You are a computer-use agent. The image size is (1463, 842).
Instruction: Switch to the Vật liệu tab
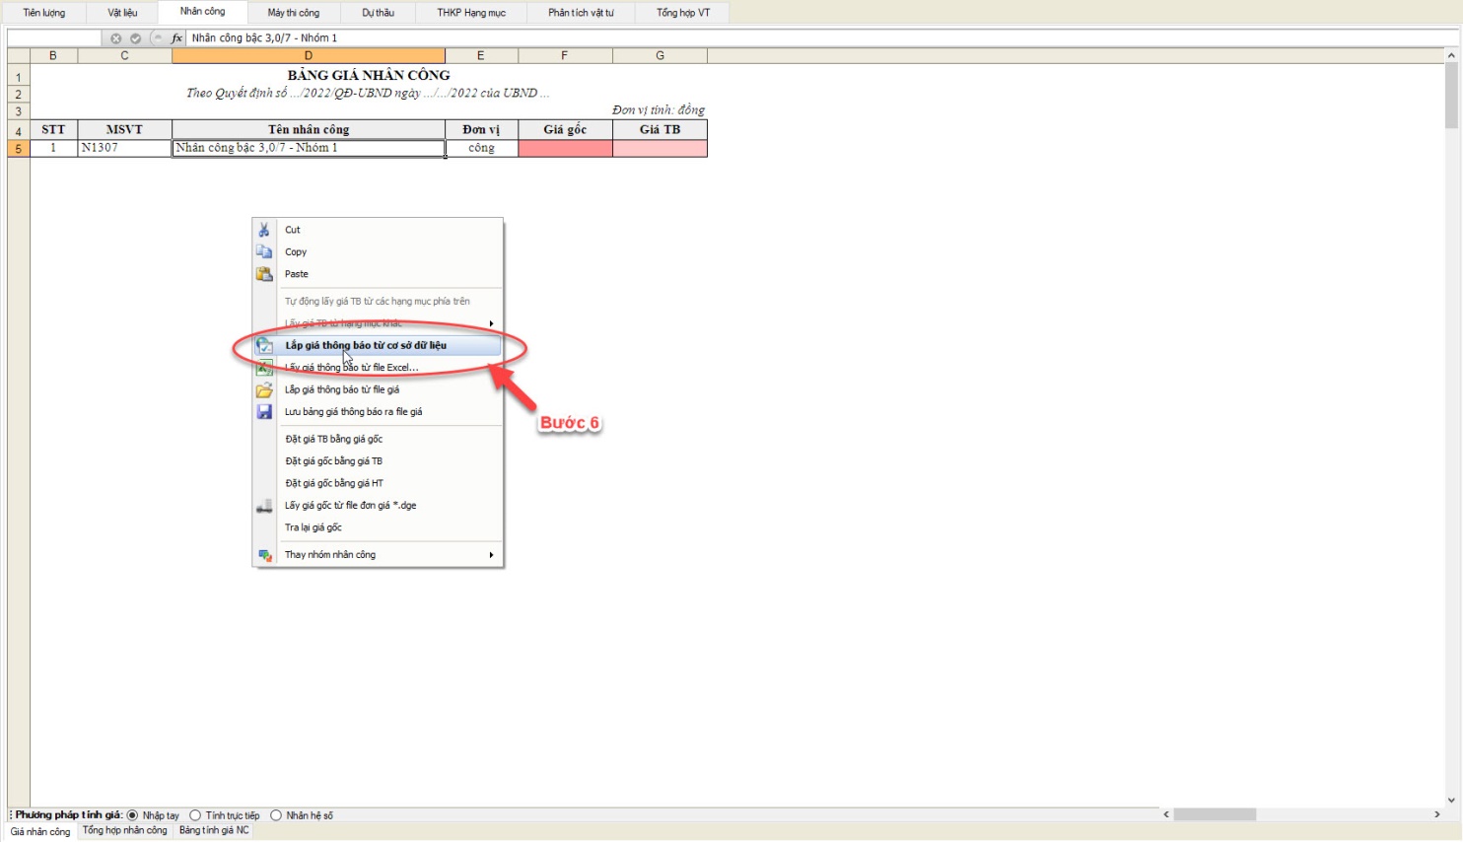click(122, 13)
